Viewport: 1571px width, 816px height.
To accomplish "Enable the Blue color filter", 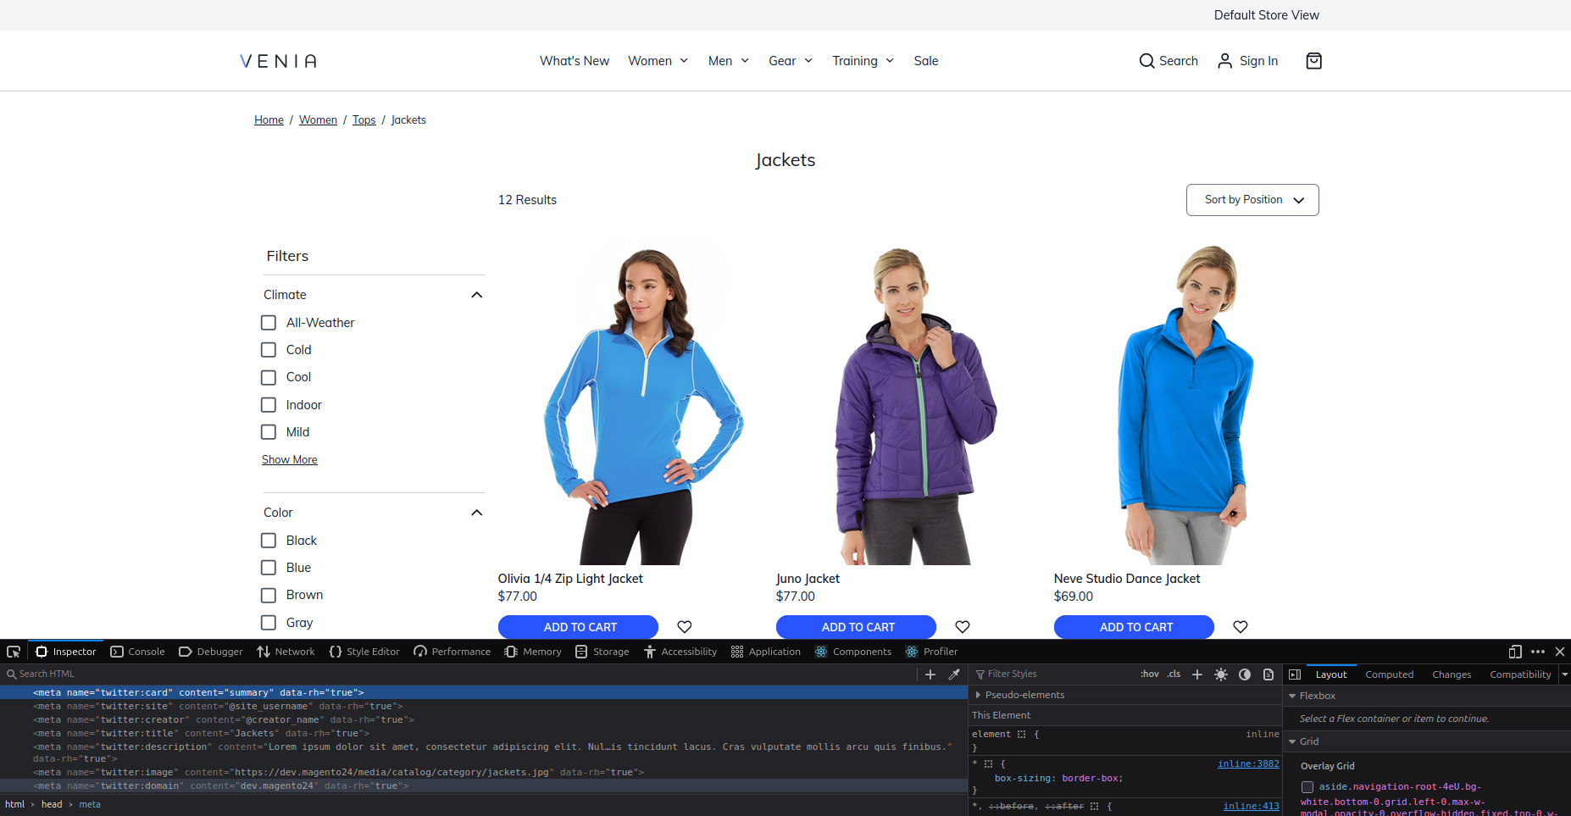I will tap(269, 568).
